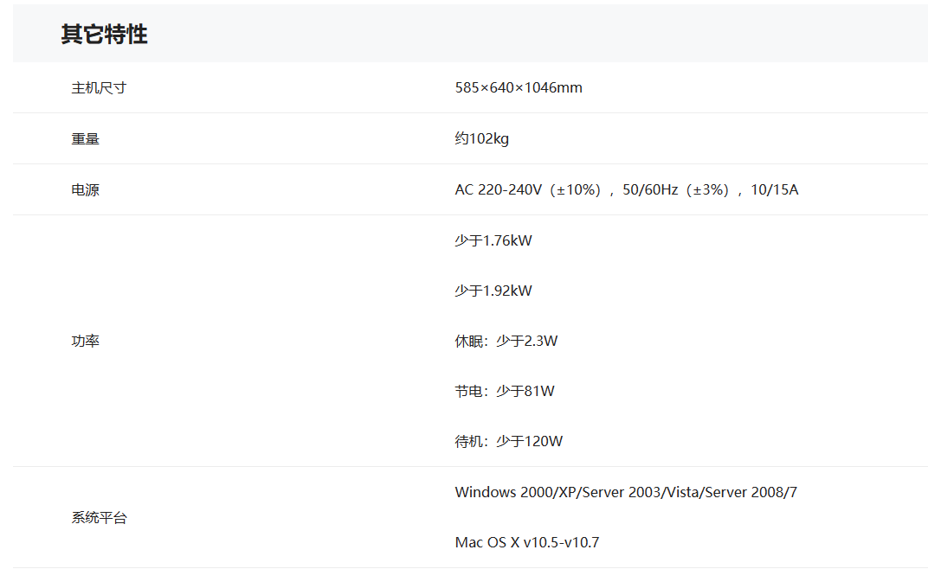
Task: Click the Windows 2000 text in 系统平台
Action: [x=499, y=492]
